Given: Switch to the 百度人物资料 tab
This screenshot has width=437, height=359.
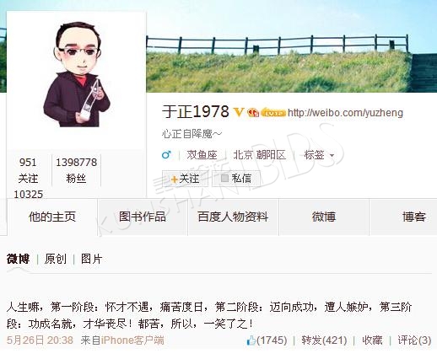Looking at the screenshot, I should tap(233, 217).
